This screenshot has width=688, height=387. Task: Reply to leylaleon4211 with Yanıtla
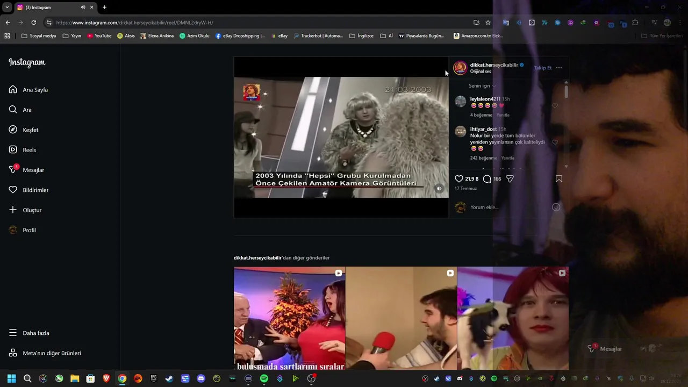[503, 115]
